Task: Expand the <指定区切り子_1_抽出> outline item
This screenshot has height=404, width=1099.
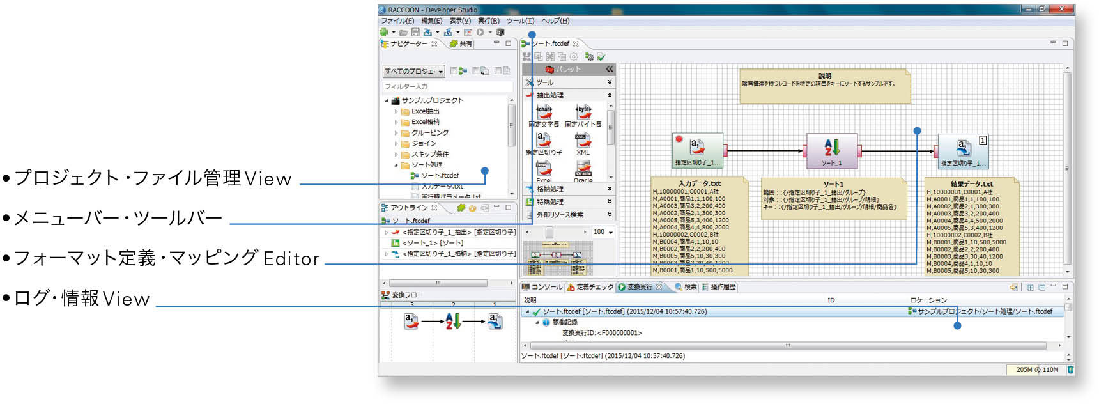Action: [387, 233]
